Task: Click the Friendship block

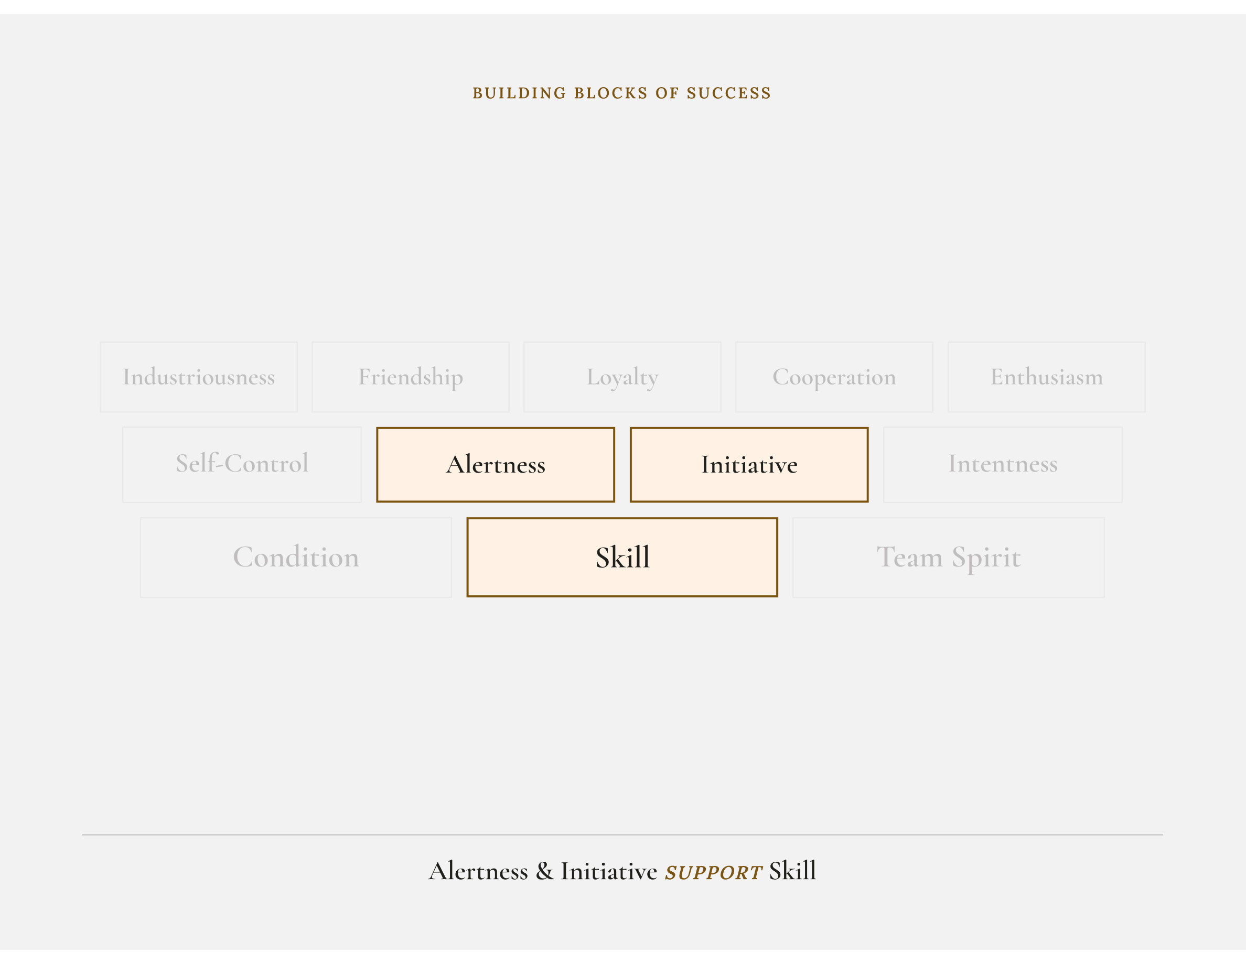Action: (x=411, y=377)
